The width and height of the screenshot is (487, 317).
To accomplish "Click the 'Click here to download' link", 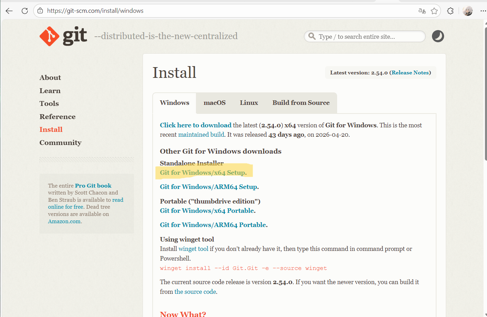I will 196,125.
